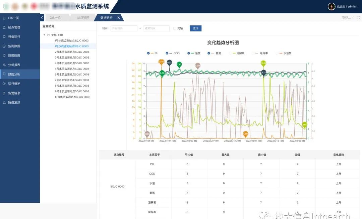Toggle the PH series in chart legend
The width and height of the screenshot is (362, 219).
point(153,53)
